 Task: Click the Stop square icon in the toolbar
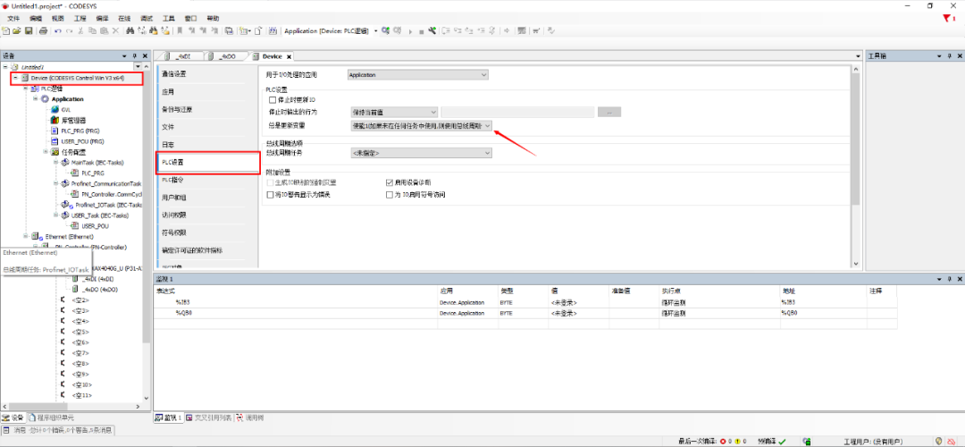click(x=422, y=30)
